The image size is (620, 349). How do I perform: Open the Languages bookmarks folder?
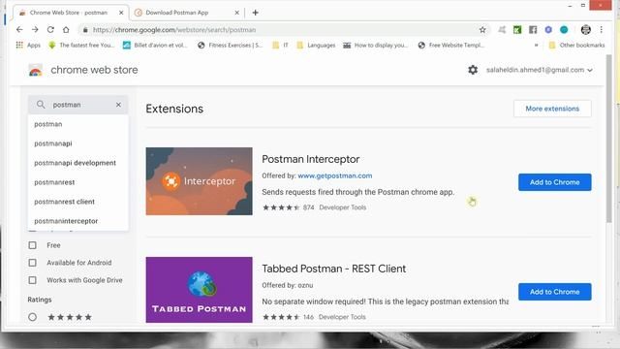[x=316, y=46]
